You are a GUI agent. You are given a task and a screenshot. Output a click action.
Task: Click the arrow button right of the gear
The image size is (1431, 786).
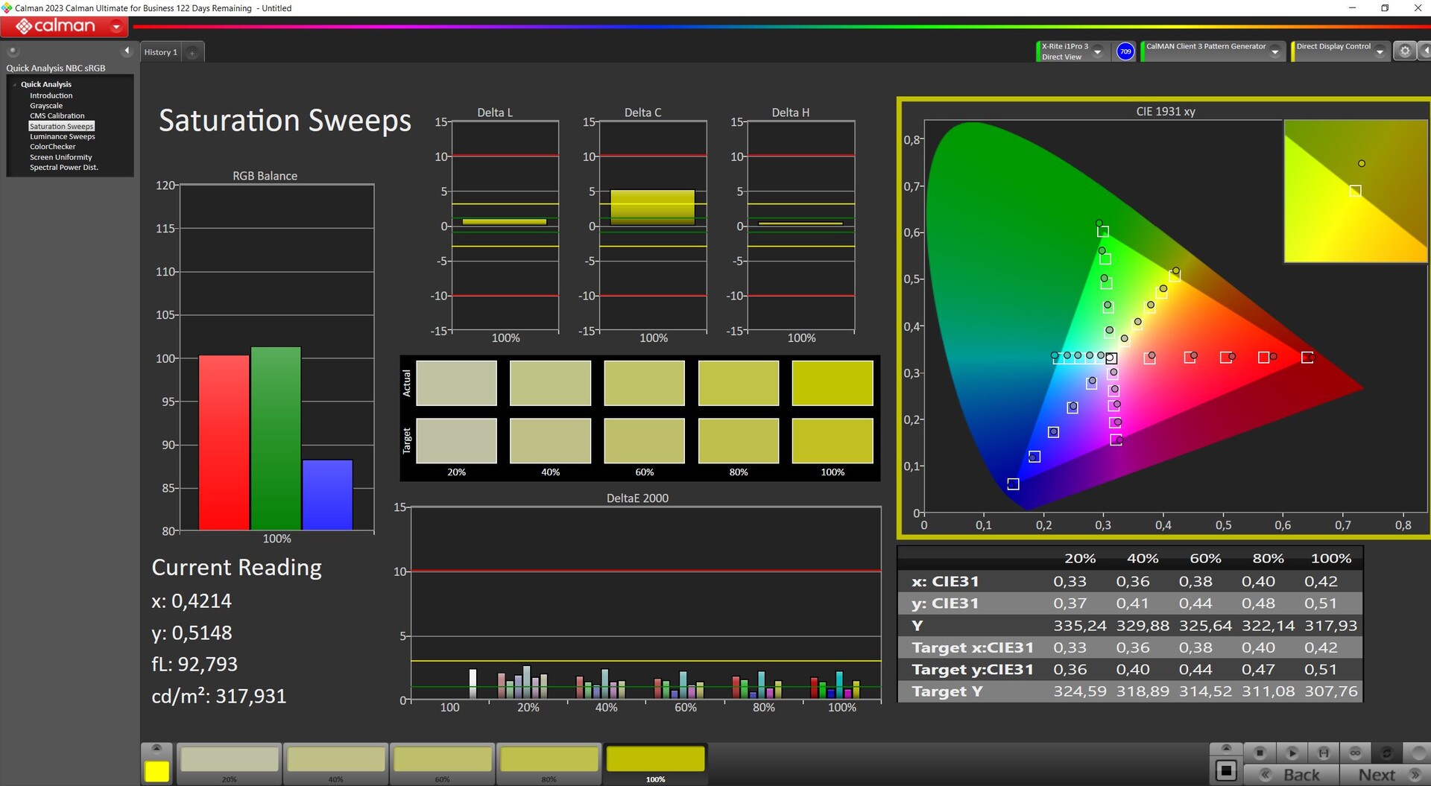pos(1424,51)
